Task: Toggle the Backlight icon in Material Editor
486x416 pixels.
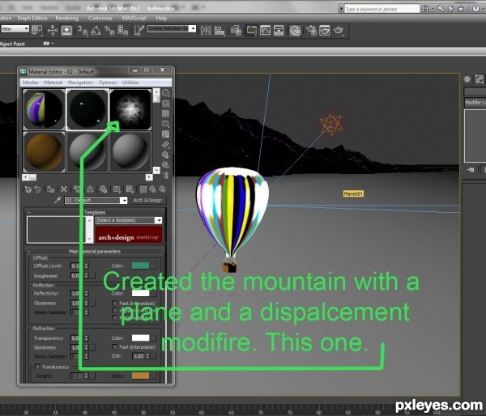Action: (x=166, y=104)
